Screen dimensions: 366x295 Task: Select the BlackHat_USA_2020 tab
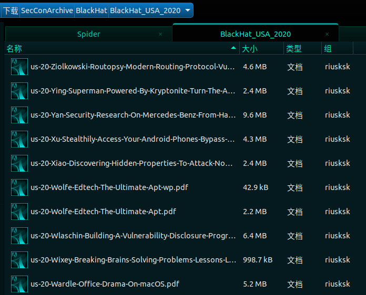tap(256, 34)
